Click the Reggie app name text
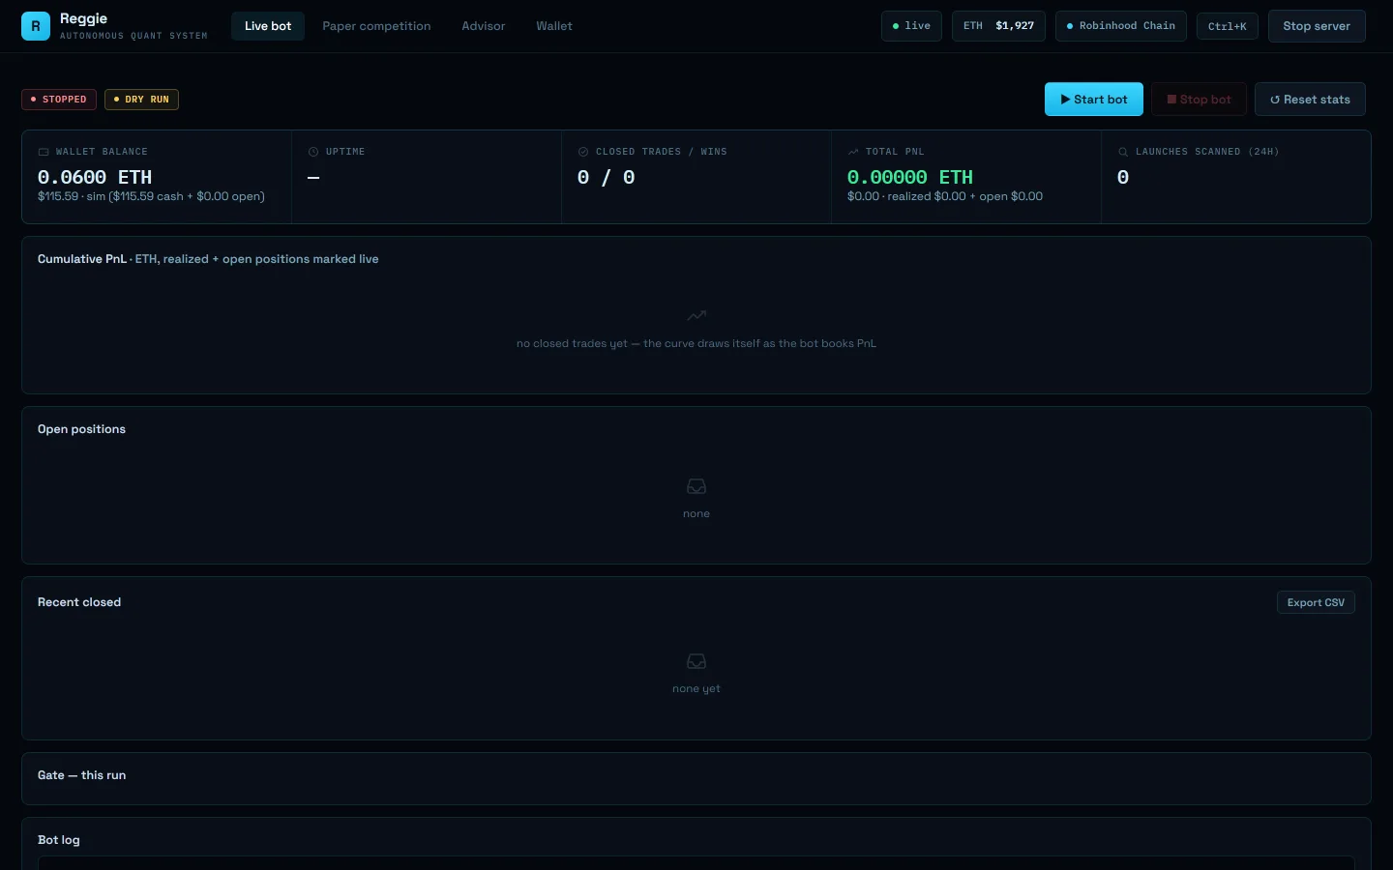This screenshot has width=1393, height=870. pyautogui.click(x=83, y=18)
